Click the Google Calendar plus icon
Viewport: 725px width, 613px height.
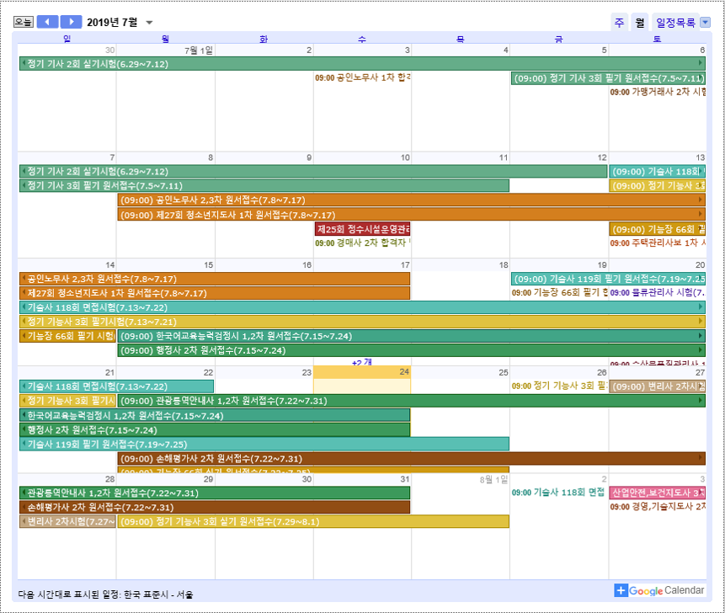(621, 591)
